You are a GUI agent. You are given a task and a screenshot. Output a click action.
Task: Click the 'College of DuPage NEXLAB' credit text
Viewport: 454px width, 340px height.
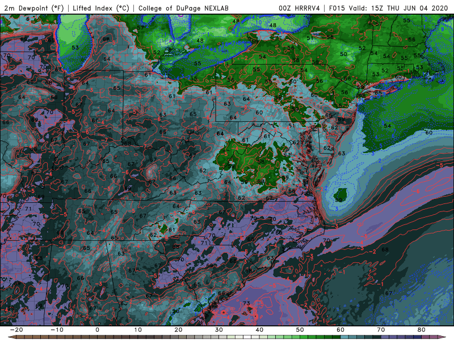(183, 8)
